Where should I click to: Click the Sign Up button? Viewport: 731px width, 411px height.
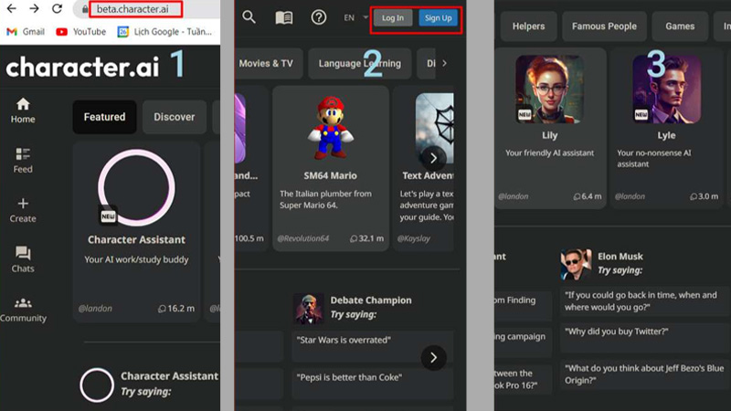[x=439, y=18]
